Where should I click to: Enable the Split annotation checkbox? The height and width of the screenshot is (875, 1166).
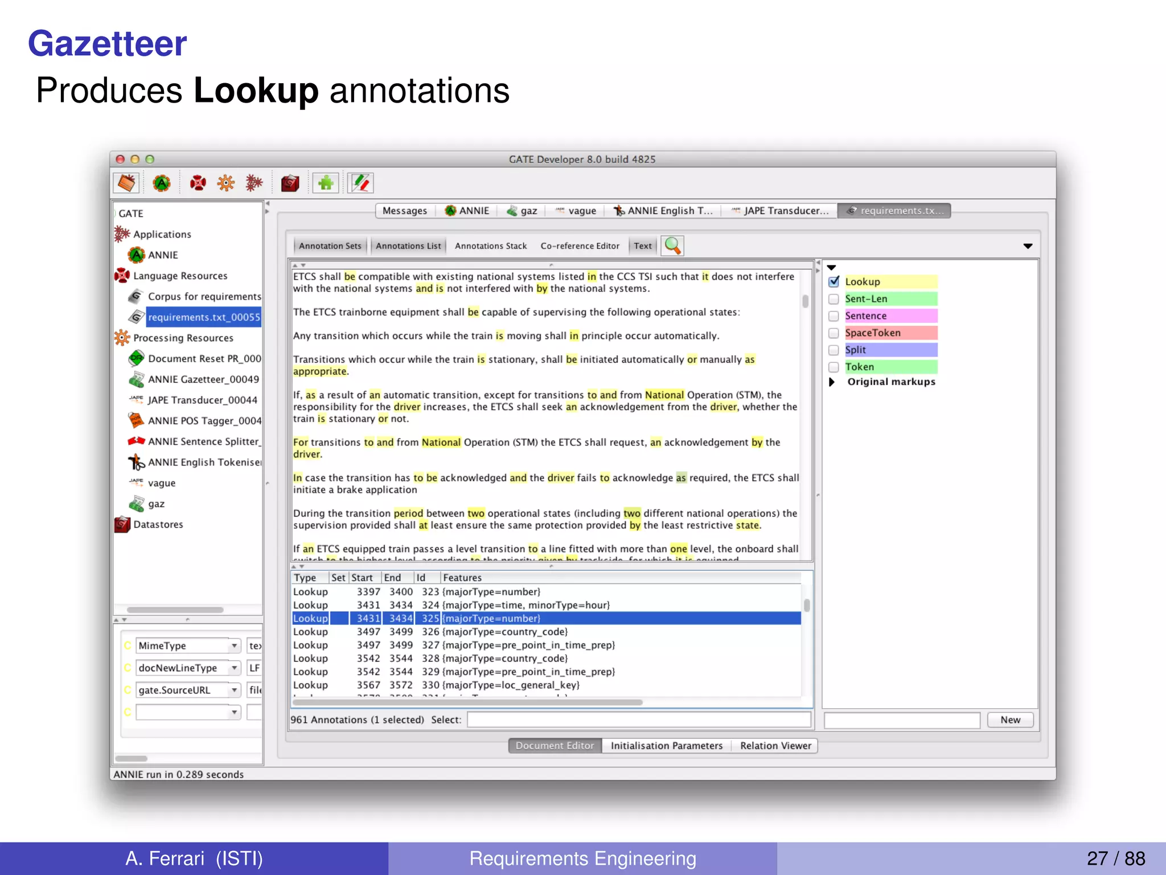[834, 350]
